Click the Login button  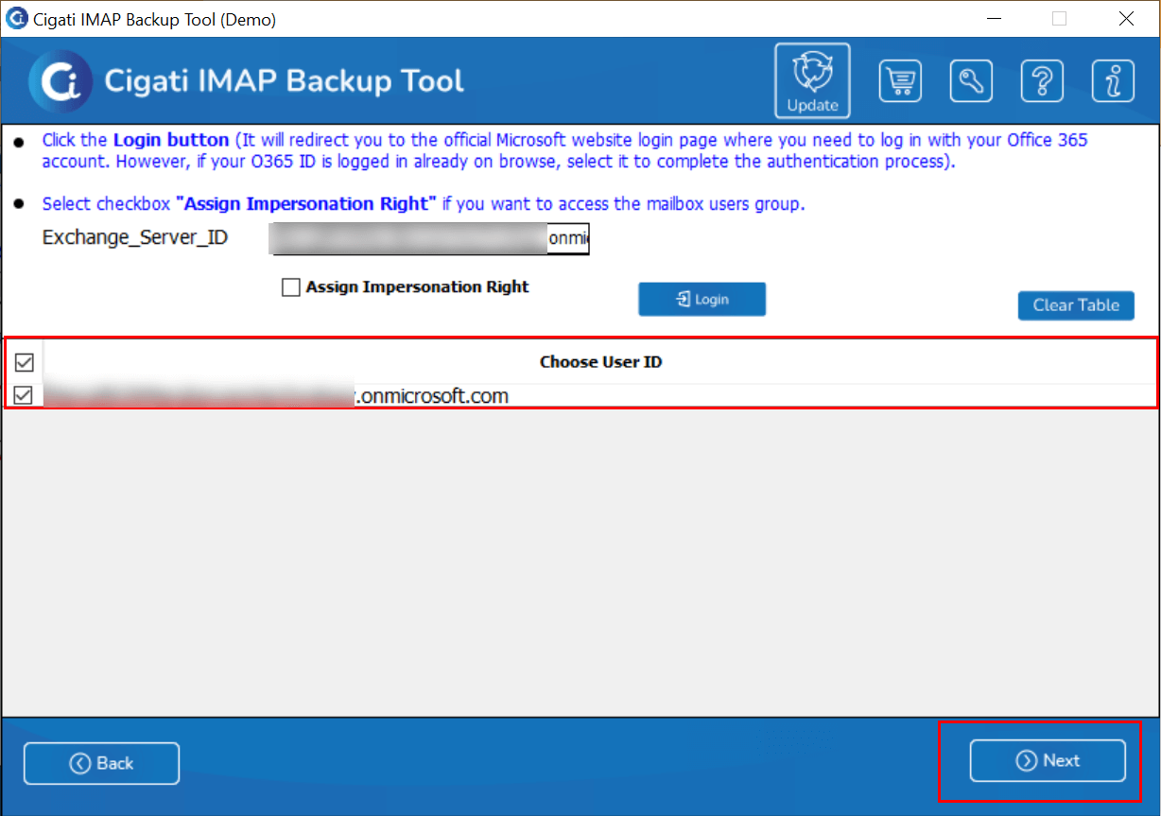702,299
